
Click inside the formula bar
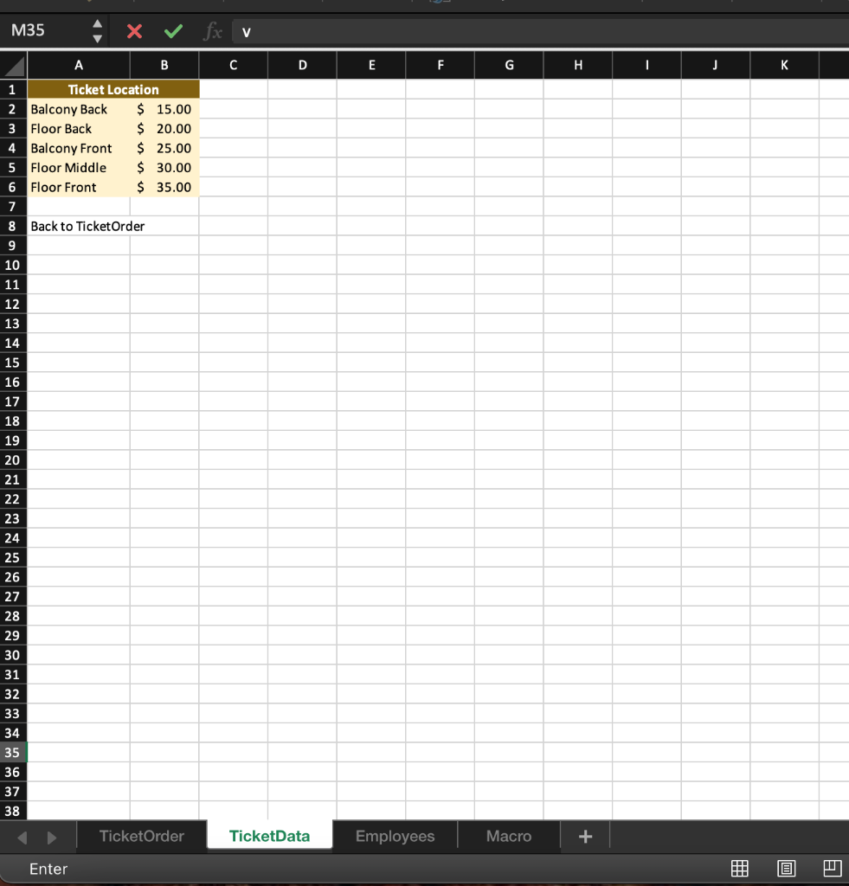(x=433, y=31)
